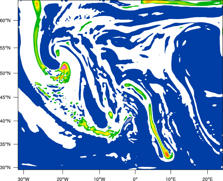The image size is (223, 181).
Task: Click the 35°N latitude label
Action: 5,144
